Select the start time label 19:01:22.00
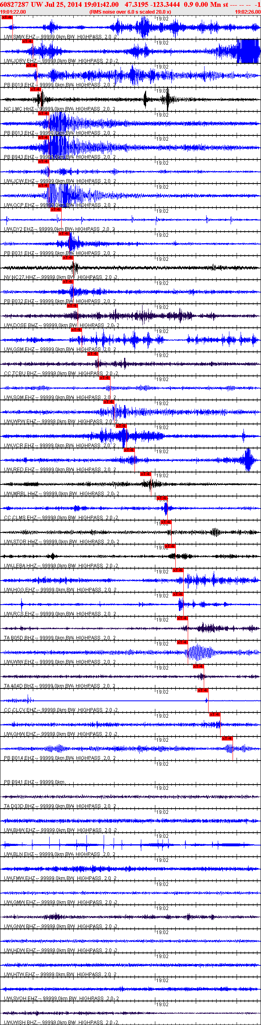 (x=13, y=12)
